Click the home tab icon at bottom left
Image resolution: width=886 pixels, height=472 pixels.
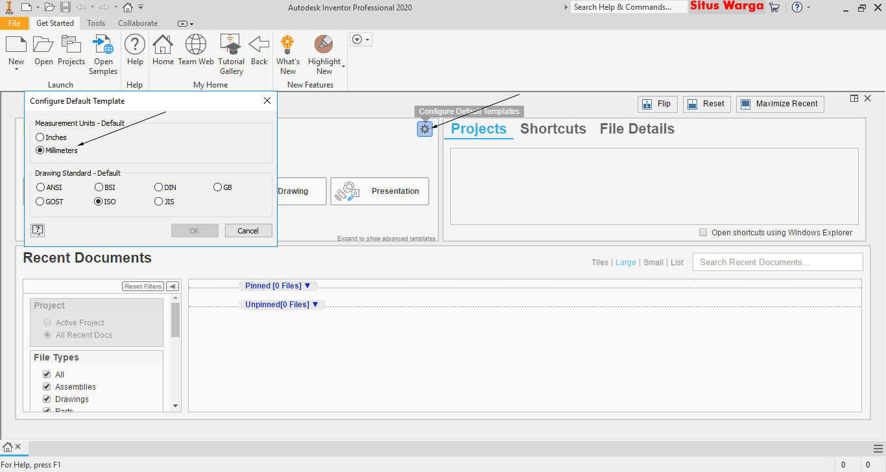tap(7, 447)
